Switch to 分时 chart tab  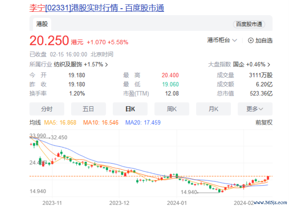point(47,109)
